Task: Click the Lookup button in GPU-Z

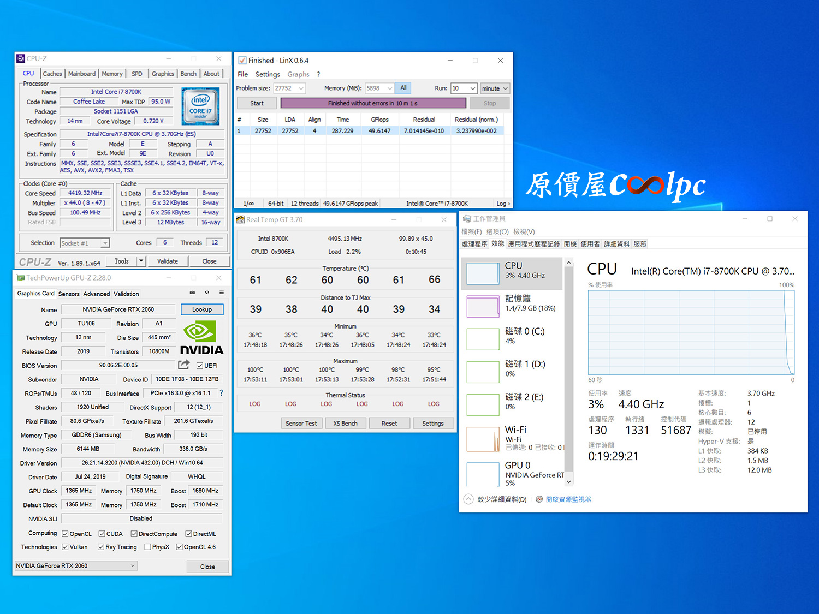Action: click(x=202, y=309)
